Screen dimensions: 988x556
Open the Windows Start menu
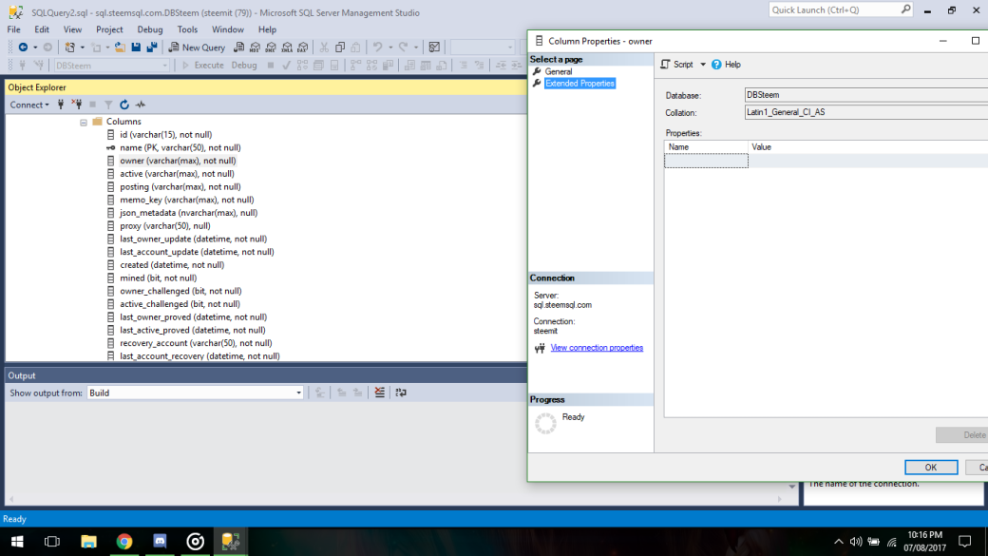tap(17, 542)
